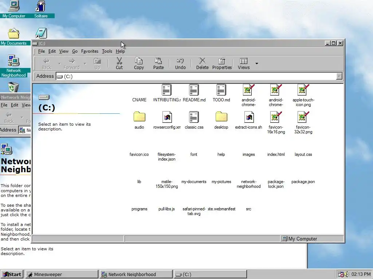Select the desktop folder icon
Image resolution: width=373 pixels, height=279 pixels.
pyautogui.click(x=221, y=117)
